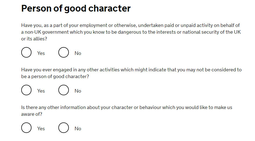Click the 'No' label text under the first question
The width and height of the screenshot is (255, 141).
(x=78, y=53)
